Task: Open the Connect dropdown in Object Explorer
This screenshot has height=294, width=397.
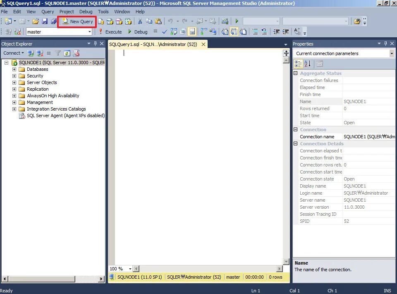Action: click(14, 53)
